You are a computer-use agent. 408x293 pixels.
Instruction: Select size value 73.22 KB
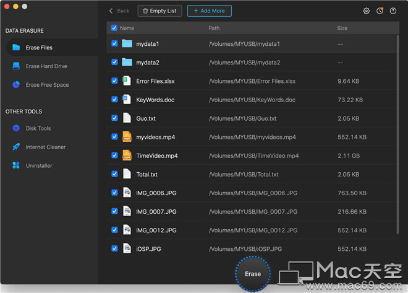[351, 100]
